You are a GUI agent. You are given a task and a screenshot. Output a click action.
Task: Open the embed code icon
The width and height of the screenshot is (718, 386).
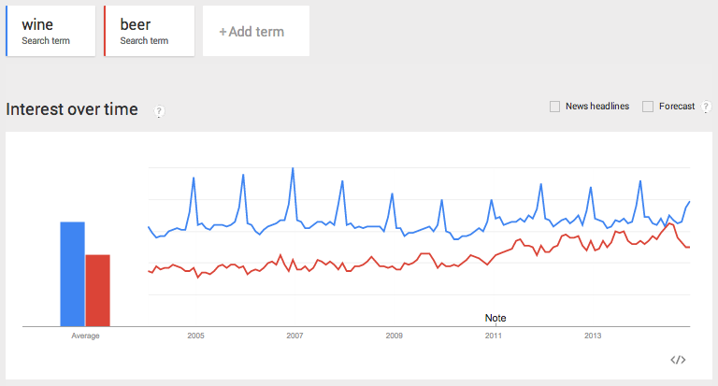pos(678,360)
